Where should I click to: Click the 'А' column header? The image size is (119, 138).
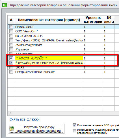point(11,20)
